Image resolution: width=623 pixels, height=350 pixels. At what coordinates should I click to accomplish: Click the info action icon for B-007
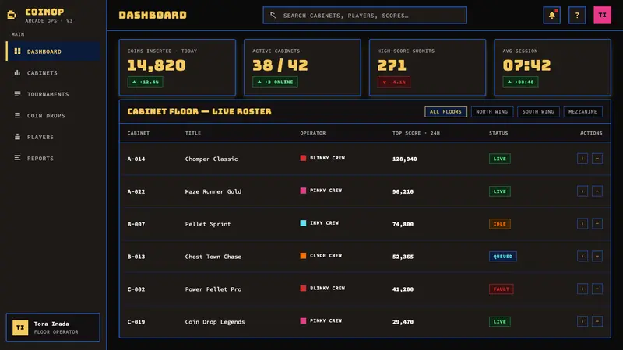(583, 224)
